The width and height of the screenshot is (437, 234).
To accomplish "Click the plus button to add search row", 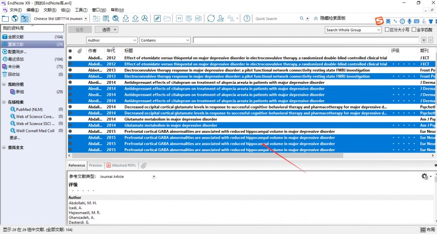I will 423,40.
